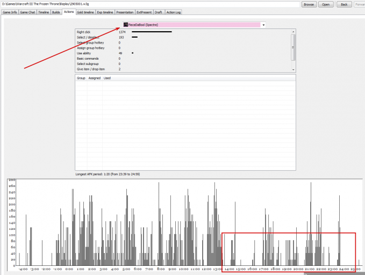Open the Action Log tab
Screen dimensions: 365x275
click(174, 12)
